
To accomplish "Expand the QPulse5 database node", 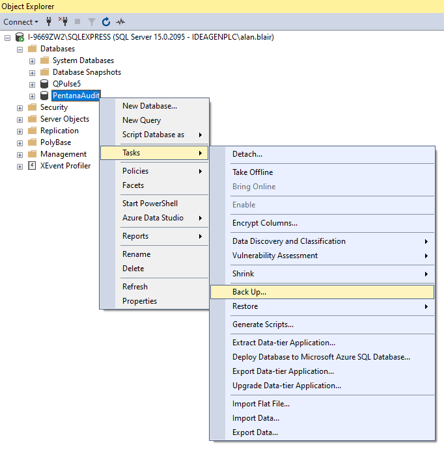I will tap(32, 85).
